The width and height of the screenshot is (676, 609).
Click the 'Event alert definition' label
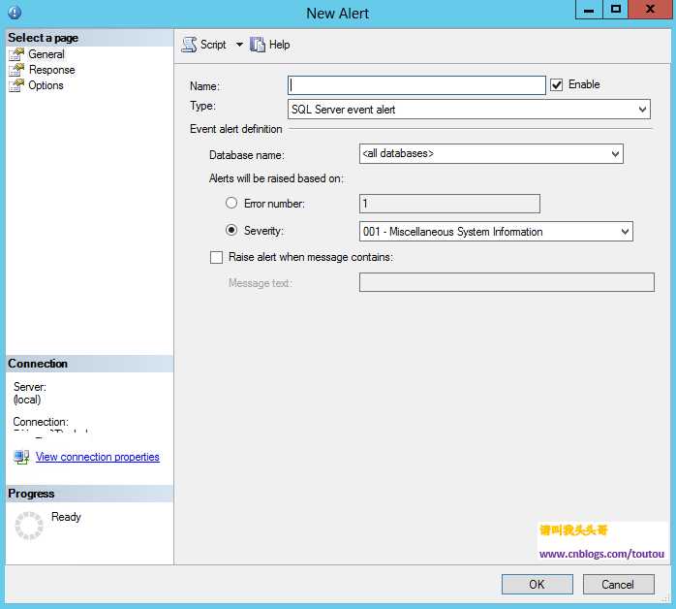pyautogui.click(x=235, y=129)
